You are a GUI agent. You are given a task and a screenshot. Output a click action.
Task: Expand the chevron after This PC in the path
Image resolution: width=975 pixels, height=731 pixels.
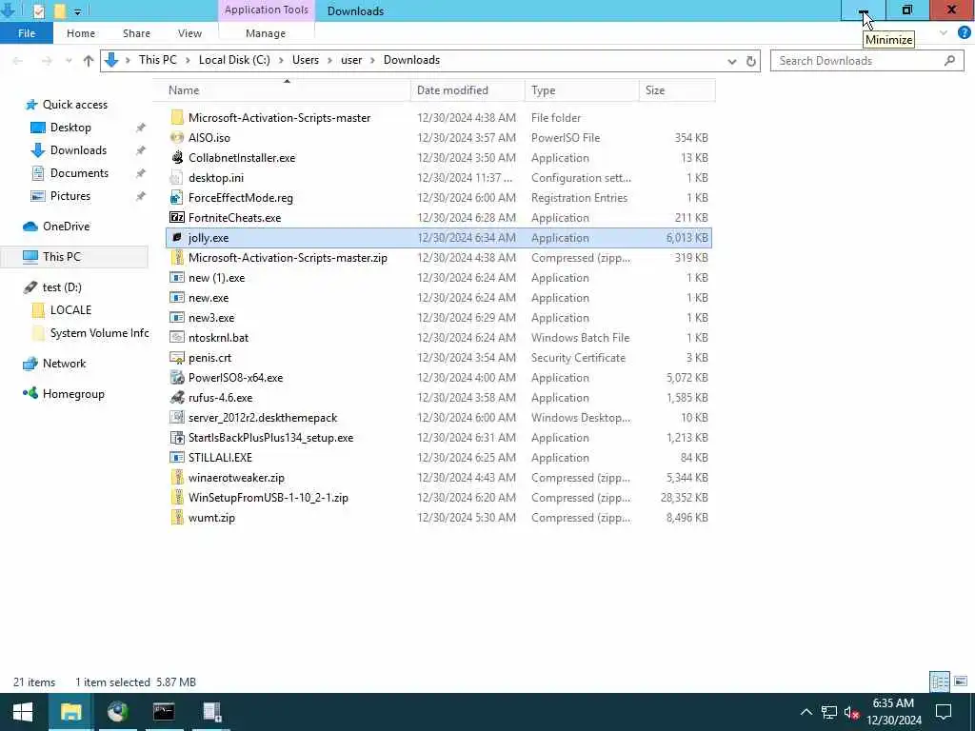(x=188, y=60)
